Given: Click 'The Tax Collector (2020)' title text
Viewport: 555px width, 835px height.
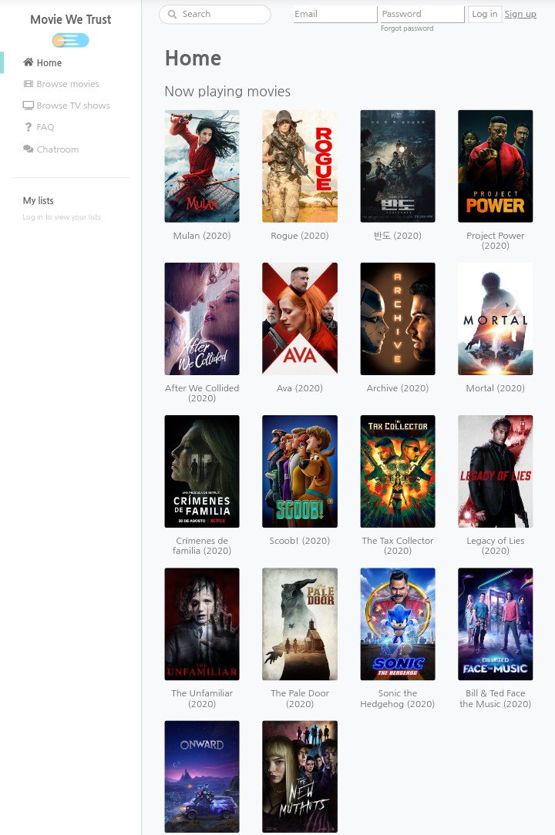Looking at the screenshot, I should click(x=398, y=546).
